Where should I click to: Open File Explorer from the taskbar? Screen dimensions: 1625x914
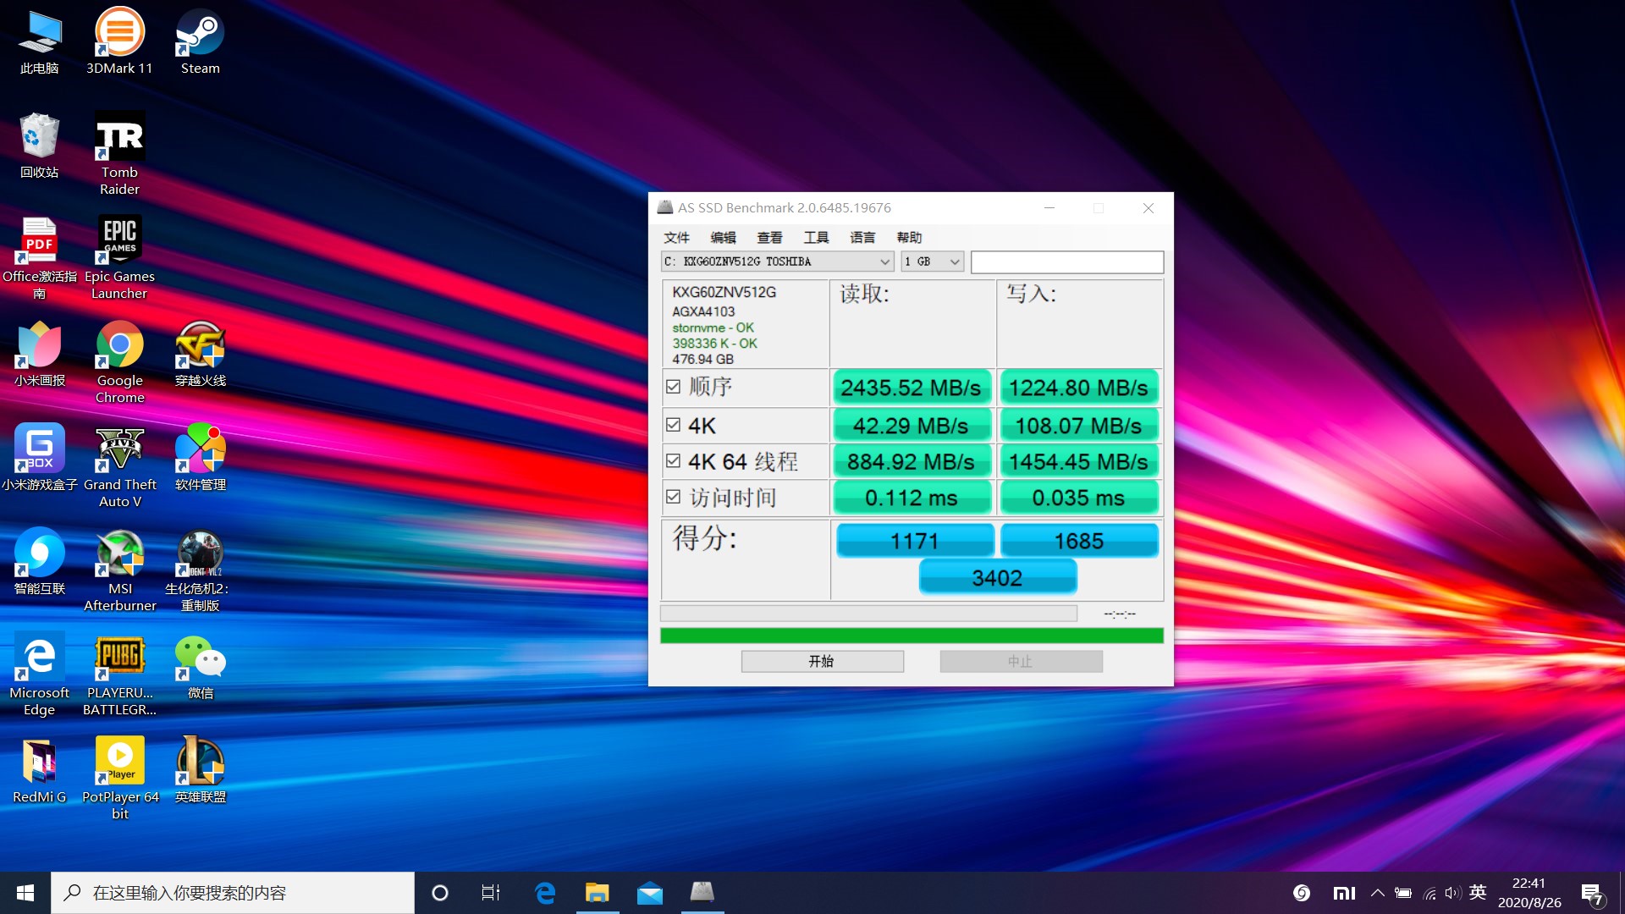pos(597,892)
